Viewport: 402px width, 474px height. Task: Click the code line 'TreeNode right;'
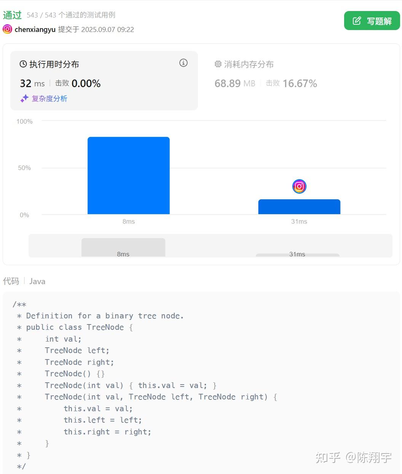coord(79,362)
